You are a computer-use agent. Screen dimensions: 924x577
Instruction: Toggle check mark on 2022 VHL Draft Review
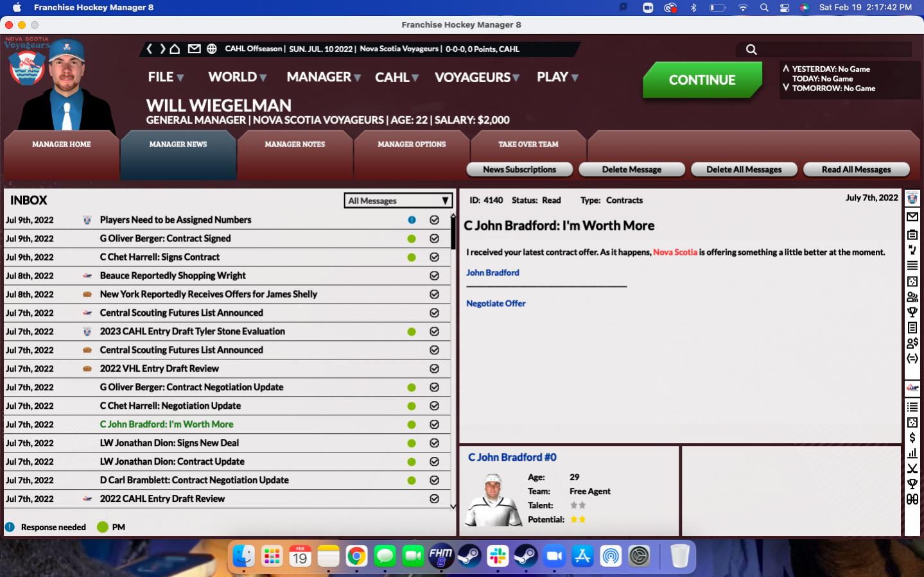click(435, 369)
